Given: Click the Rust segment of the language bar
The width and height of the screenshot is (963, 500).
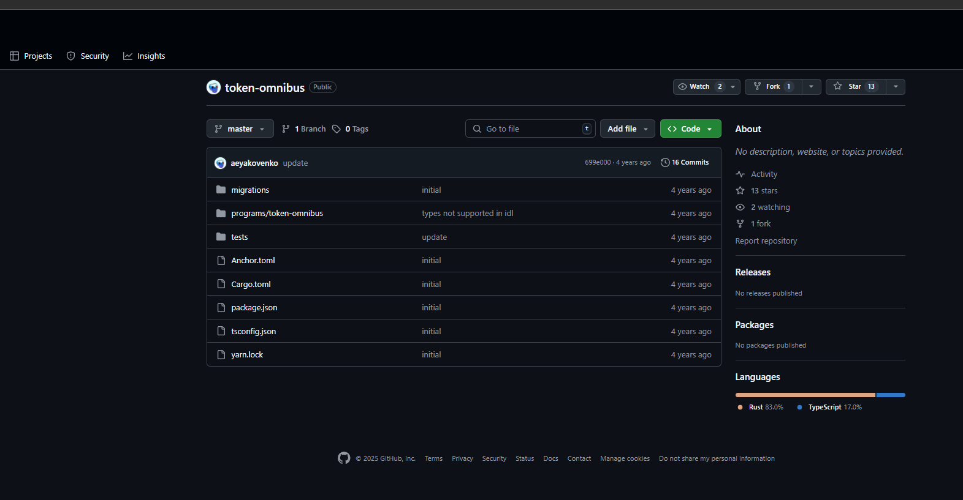Looking at the screenshot, I should click(x=805, y=395).
